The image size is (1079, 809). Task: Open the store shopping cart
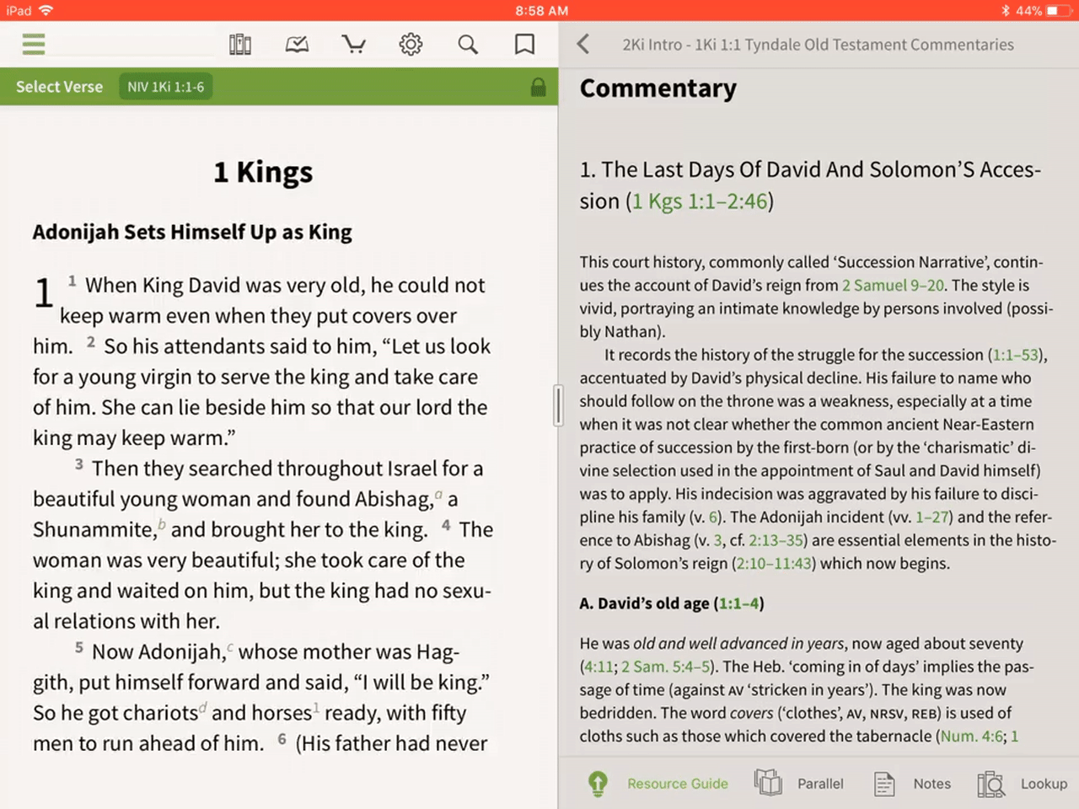pos(354,44)
